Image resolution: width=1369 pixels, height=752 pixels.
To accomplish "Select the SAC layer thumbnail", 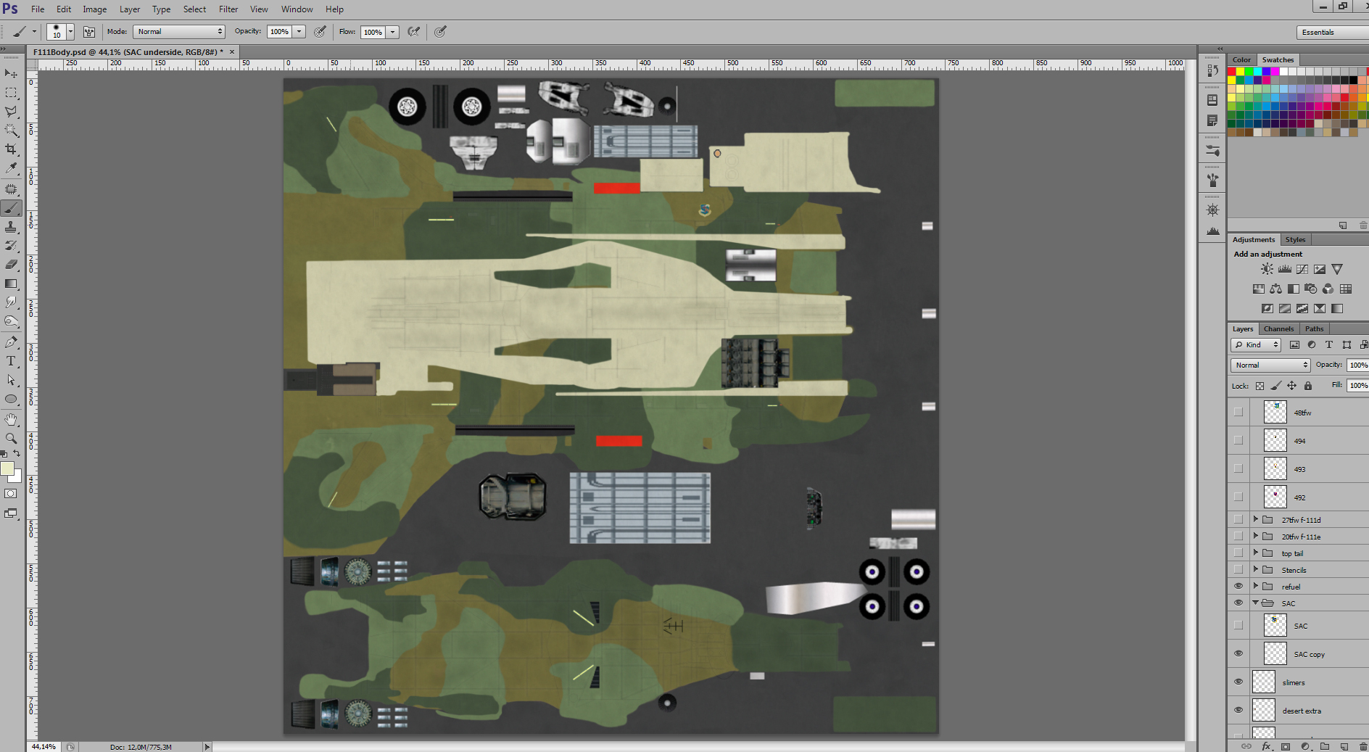I will point(1275,625).
